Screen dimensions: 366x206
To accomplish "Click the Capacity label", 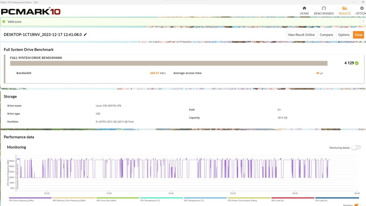I will tap(194, 118).
